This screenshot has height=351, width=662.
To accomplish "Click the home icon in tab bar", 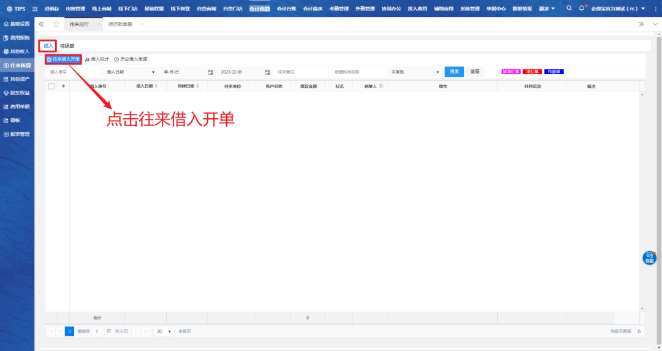I will tap(56, 24).
